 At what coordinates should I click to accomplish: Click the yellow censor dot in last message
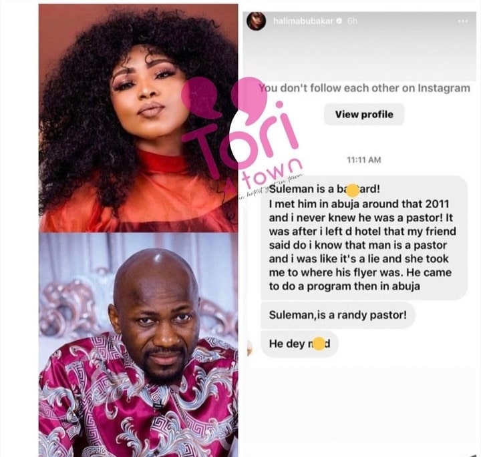(x=319, y=344)
